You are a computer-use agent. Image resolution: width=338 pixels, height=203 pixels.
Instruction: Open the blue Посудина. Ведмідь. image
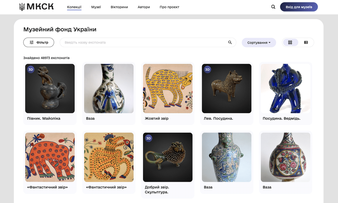tap(285, 88)
